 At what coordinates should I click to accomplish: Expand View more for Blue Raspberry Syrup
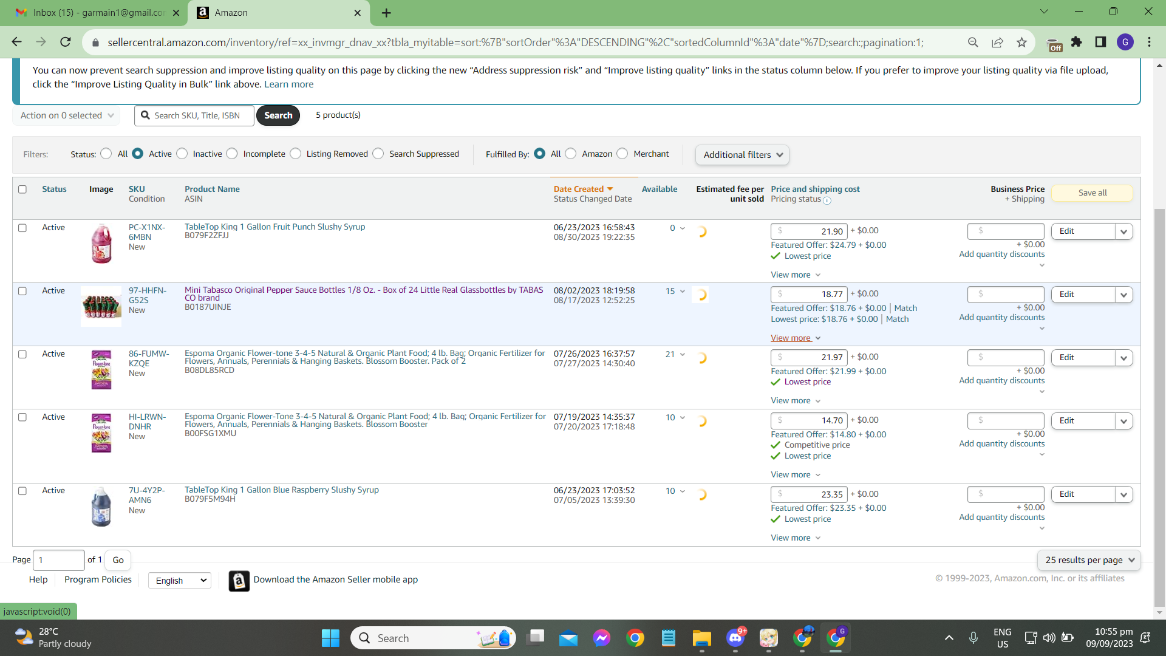(x=796, y=538)
